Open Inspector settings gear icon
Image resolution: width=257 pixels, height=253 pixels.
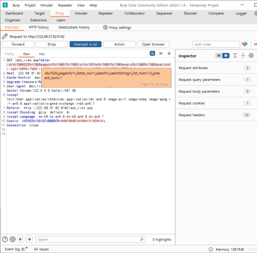click(251, 56)
